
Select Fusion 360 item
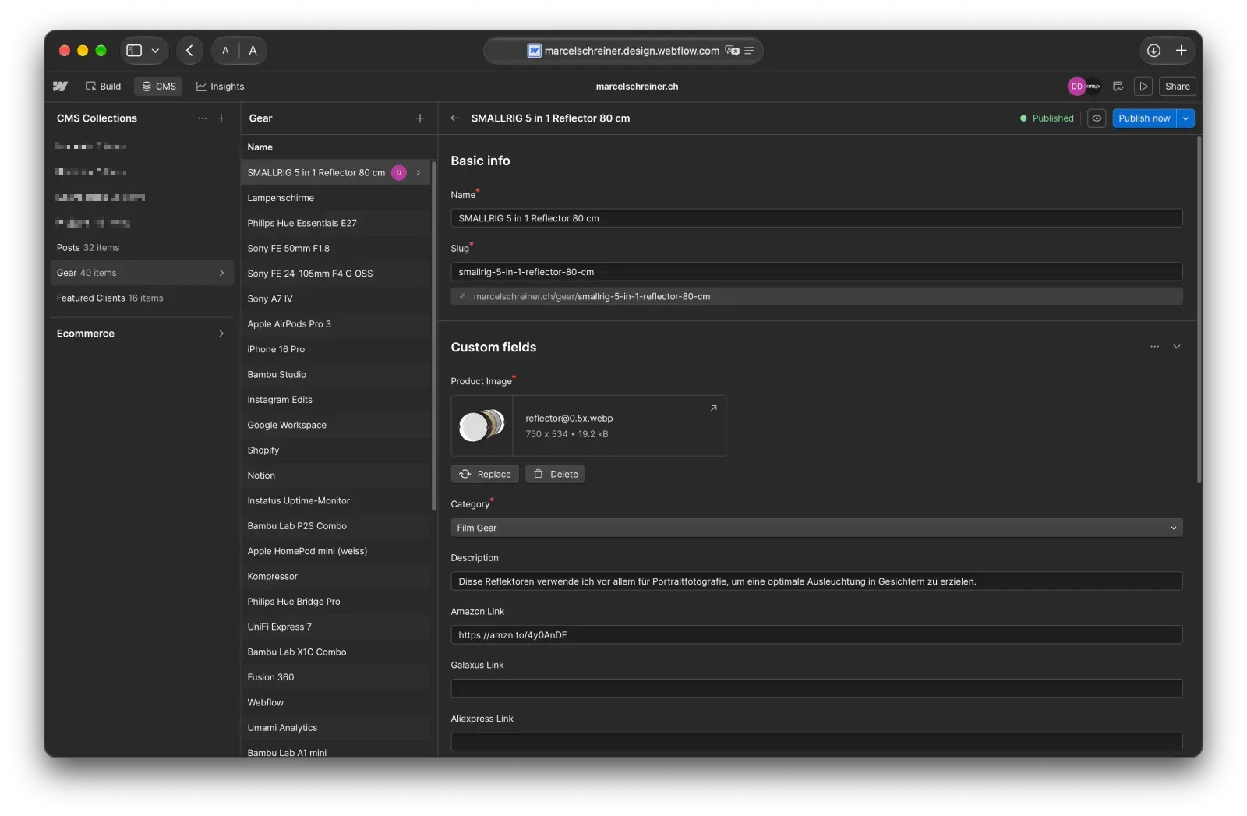pos(335,677)
